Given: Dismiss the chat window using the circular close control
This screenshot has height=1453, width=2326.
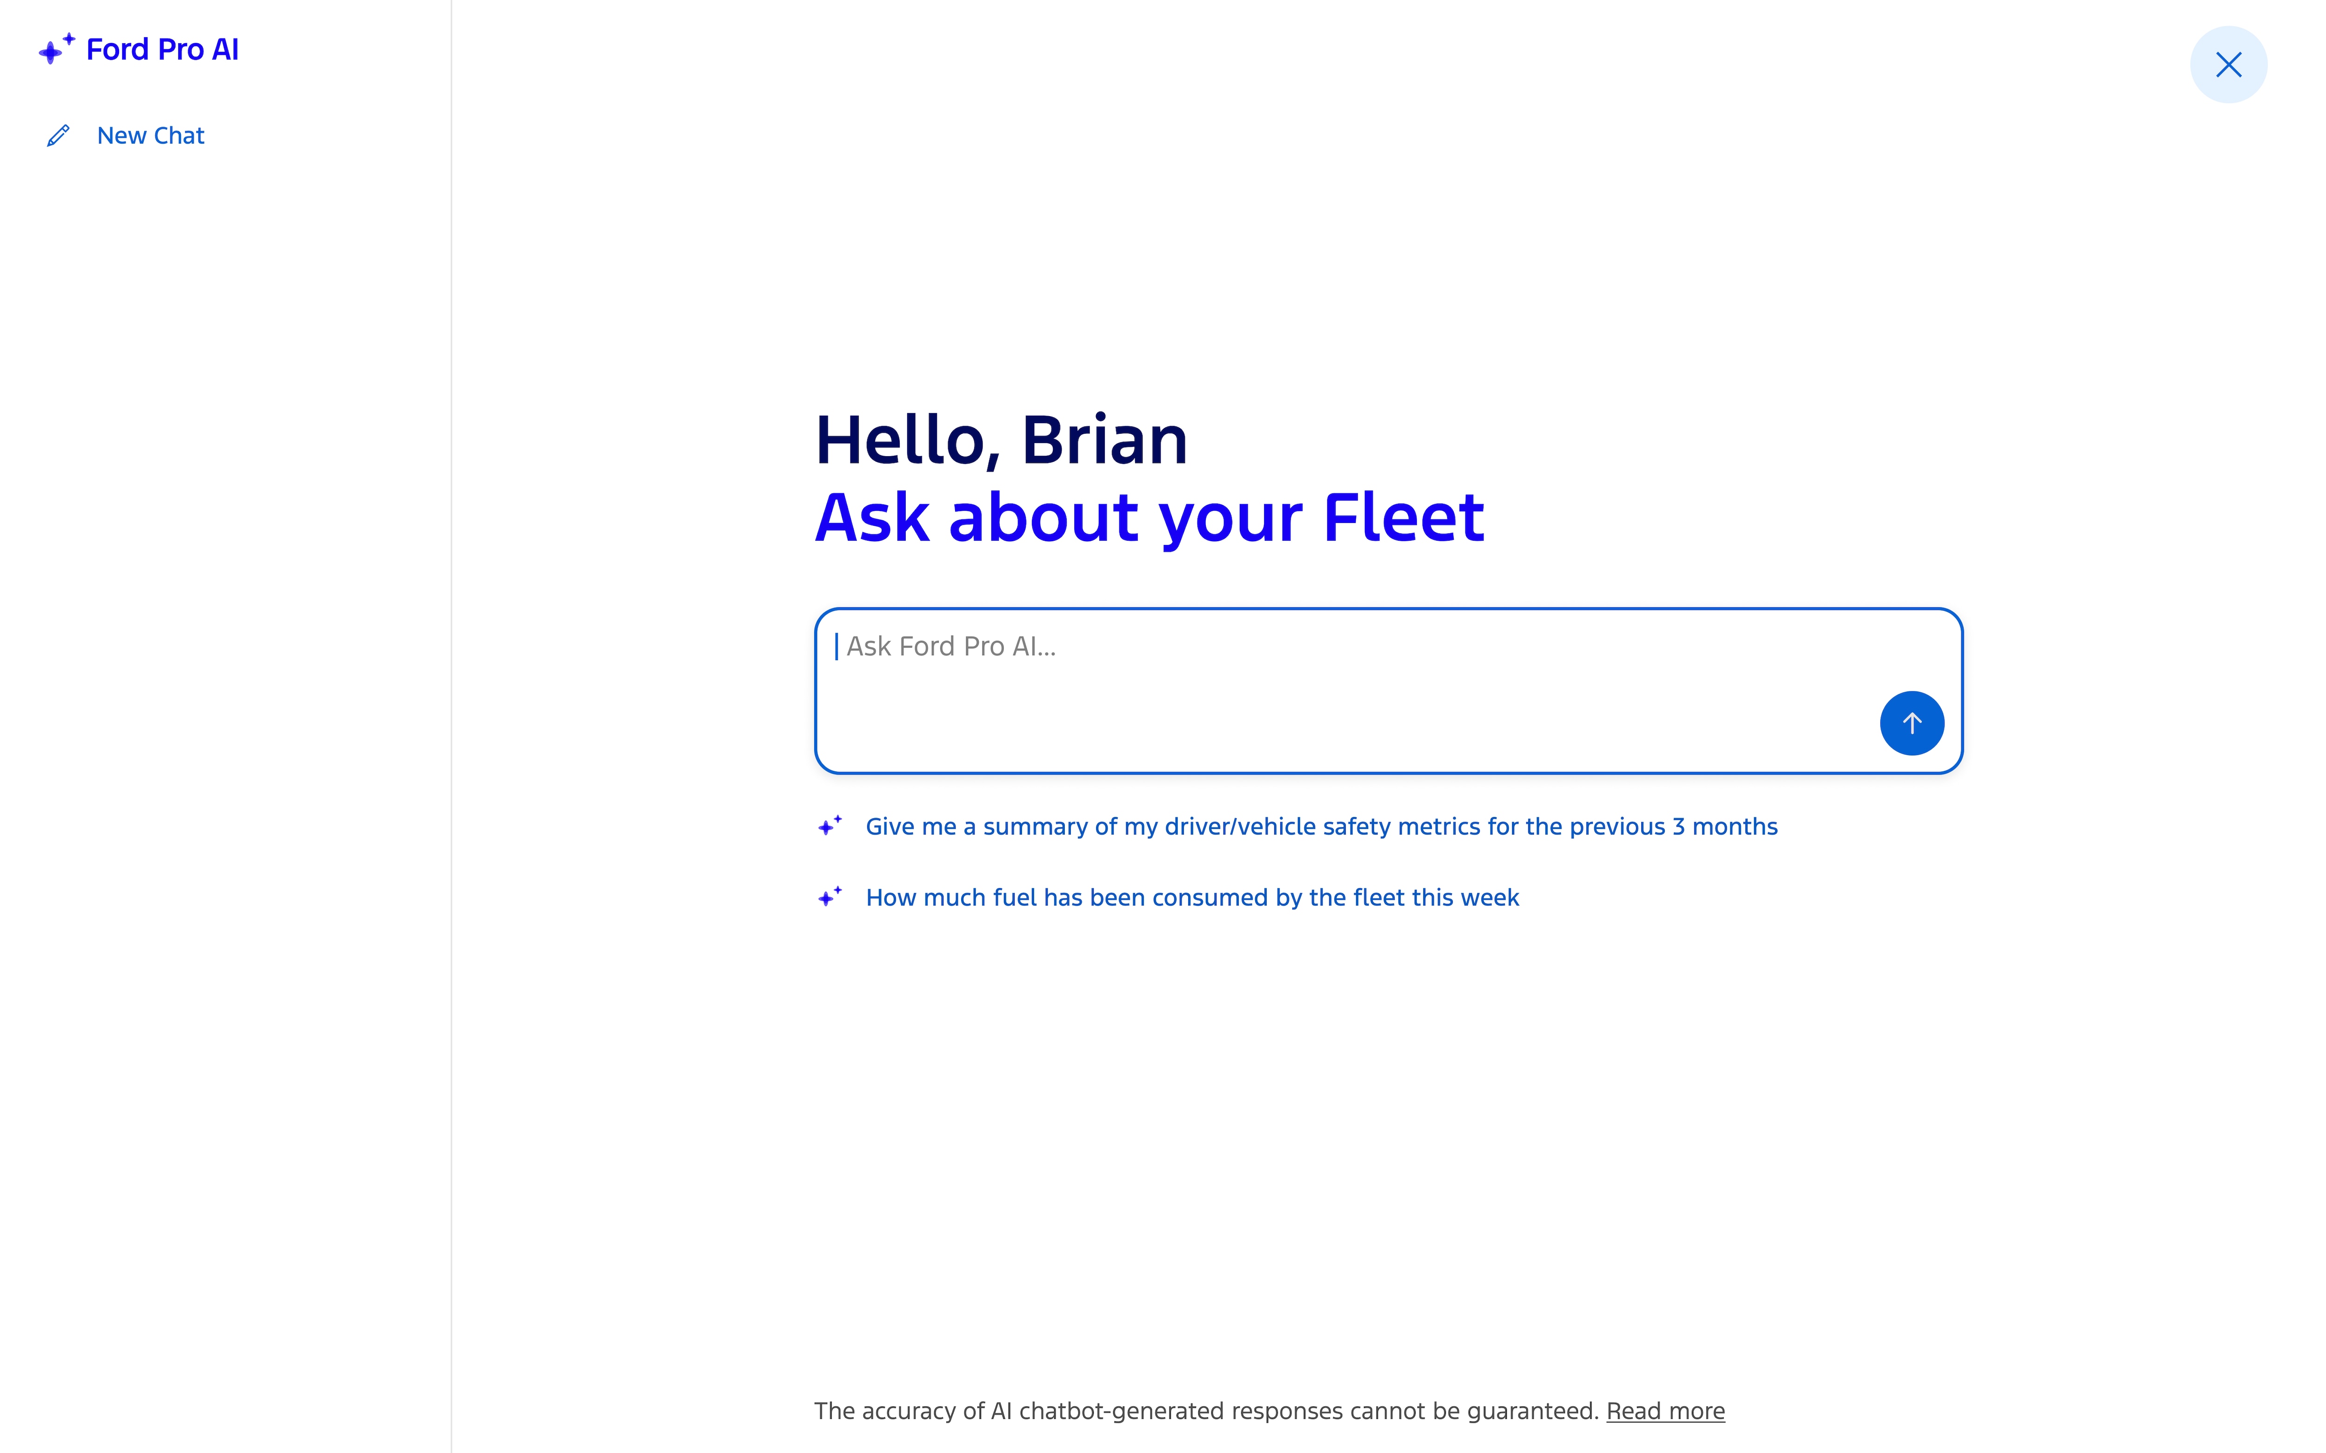Looking at the screenshot, I should pos(2228,64).
